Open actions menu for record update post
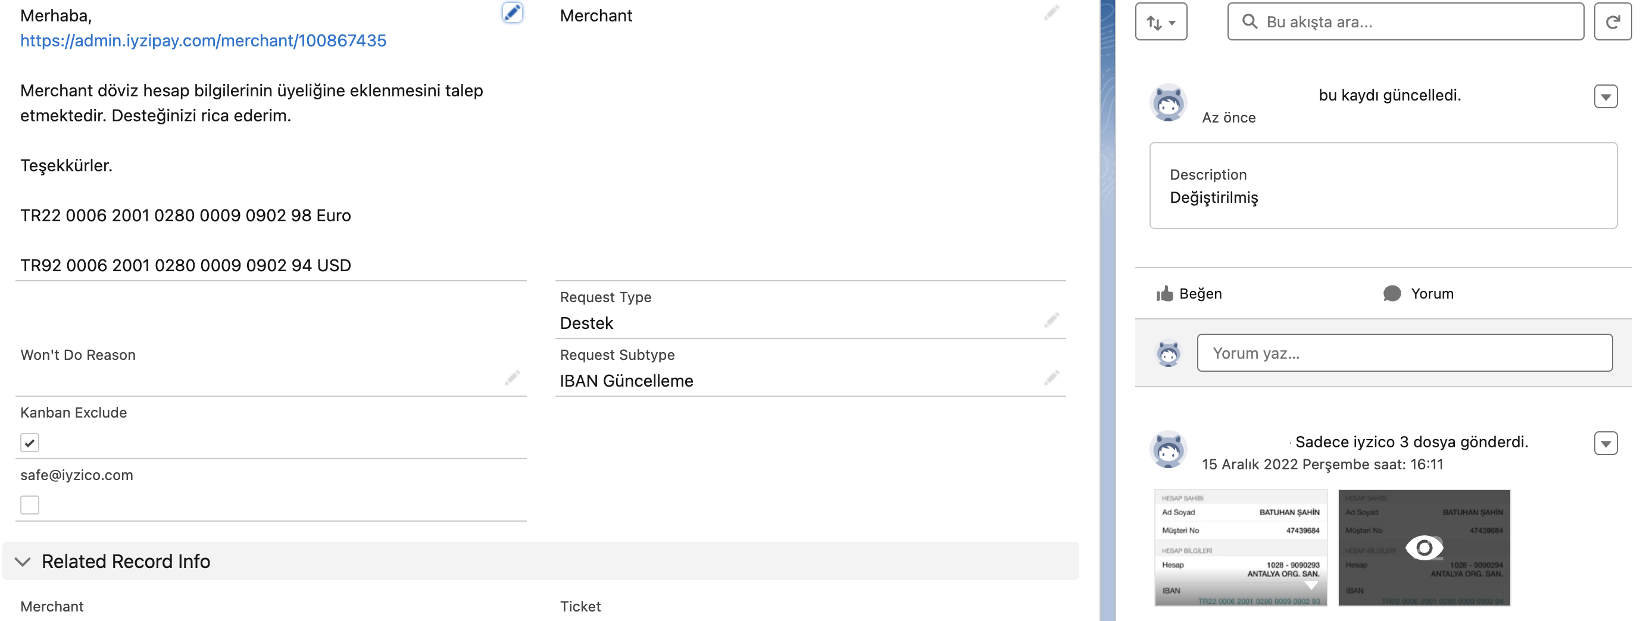The height and width of the screenshot is (621, 1643). [x=1605, y=97]
